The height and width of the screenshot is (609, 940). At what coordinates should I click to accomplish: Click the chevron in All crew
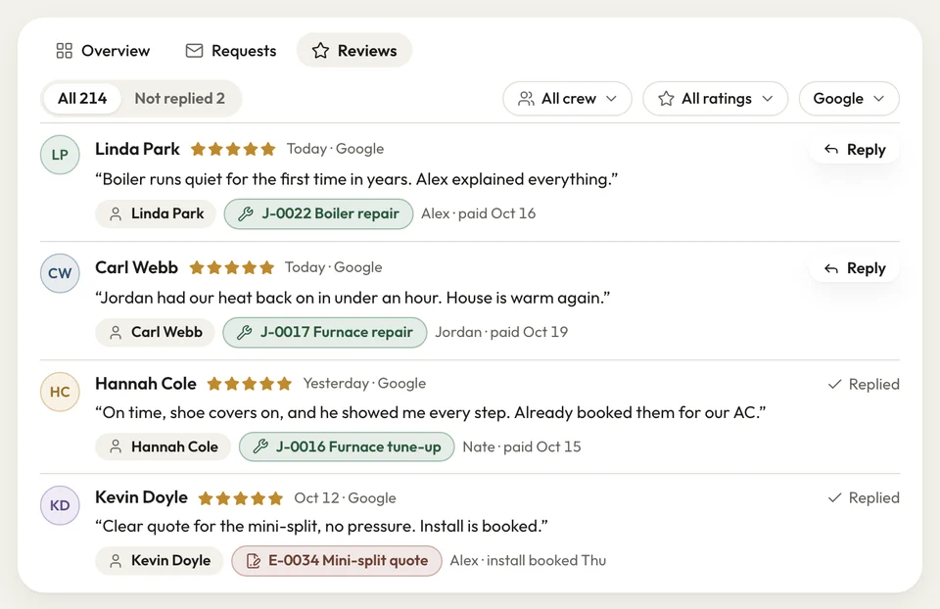pos(611,98)
